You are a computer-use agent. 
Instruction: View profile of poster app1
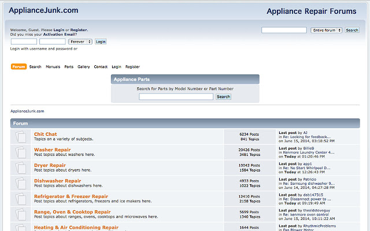[x=308, y=164]
